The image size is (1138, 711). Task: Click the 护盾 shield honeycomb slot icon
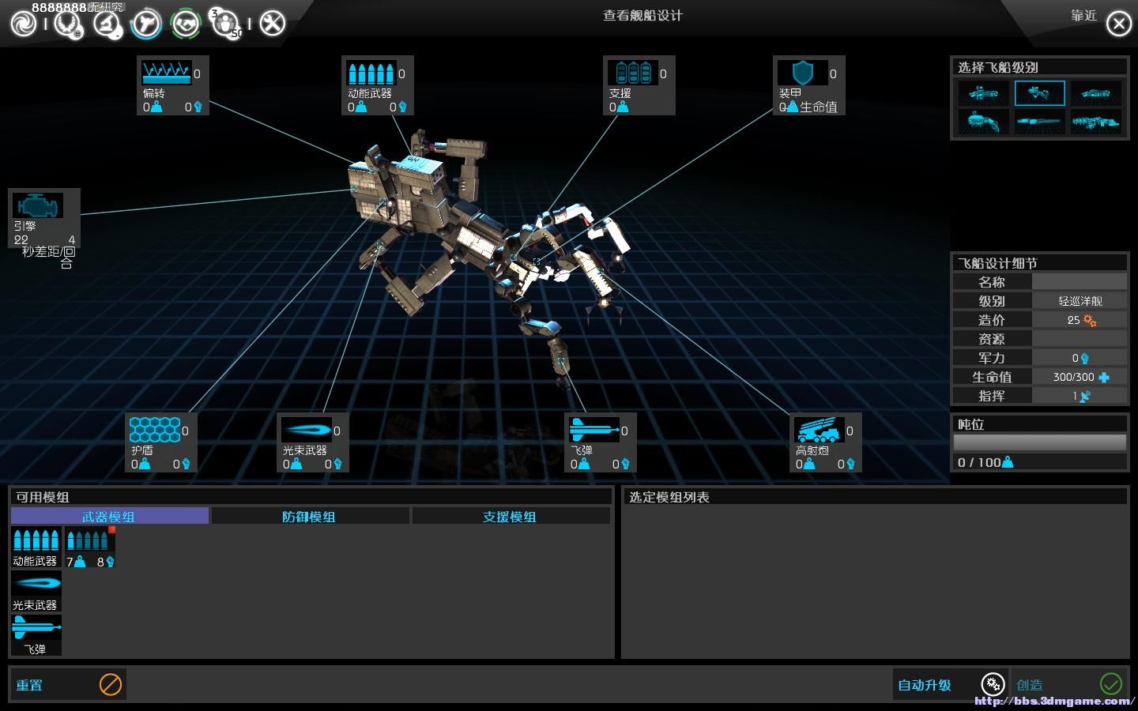tap(155, 430)
